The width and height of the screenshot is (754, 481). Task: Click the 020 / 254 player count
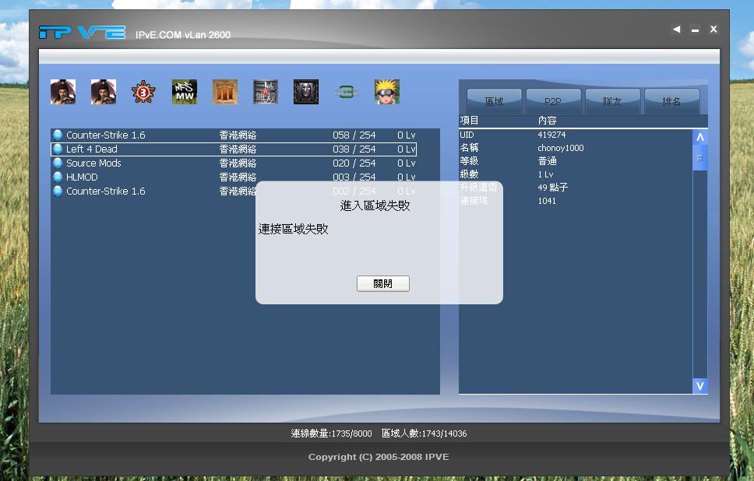[x=354, y=163]
